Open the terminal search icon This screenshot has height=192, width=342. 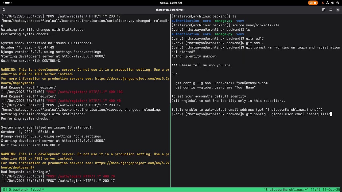pyautogui.click(x=4, y=10)
